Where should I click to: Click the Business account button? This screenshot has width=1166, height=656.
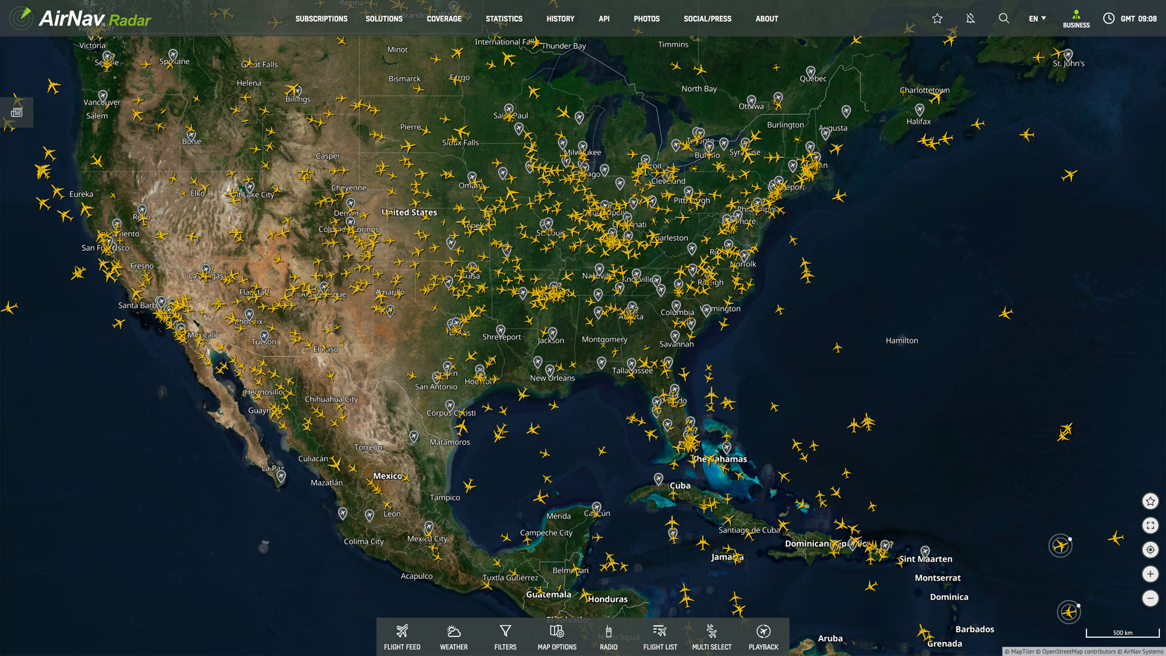[x=1076, y=19]
